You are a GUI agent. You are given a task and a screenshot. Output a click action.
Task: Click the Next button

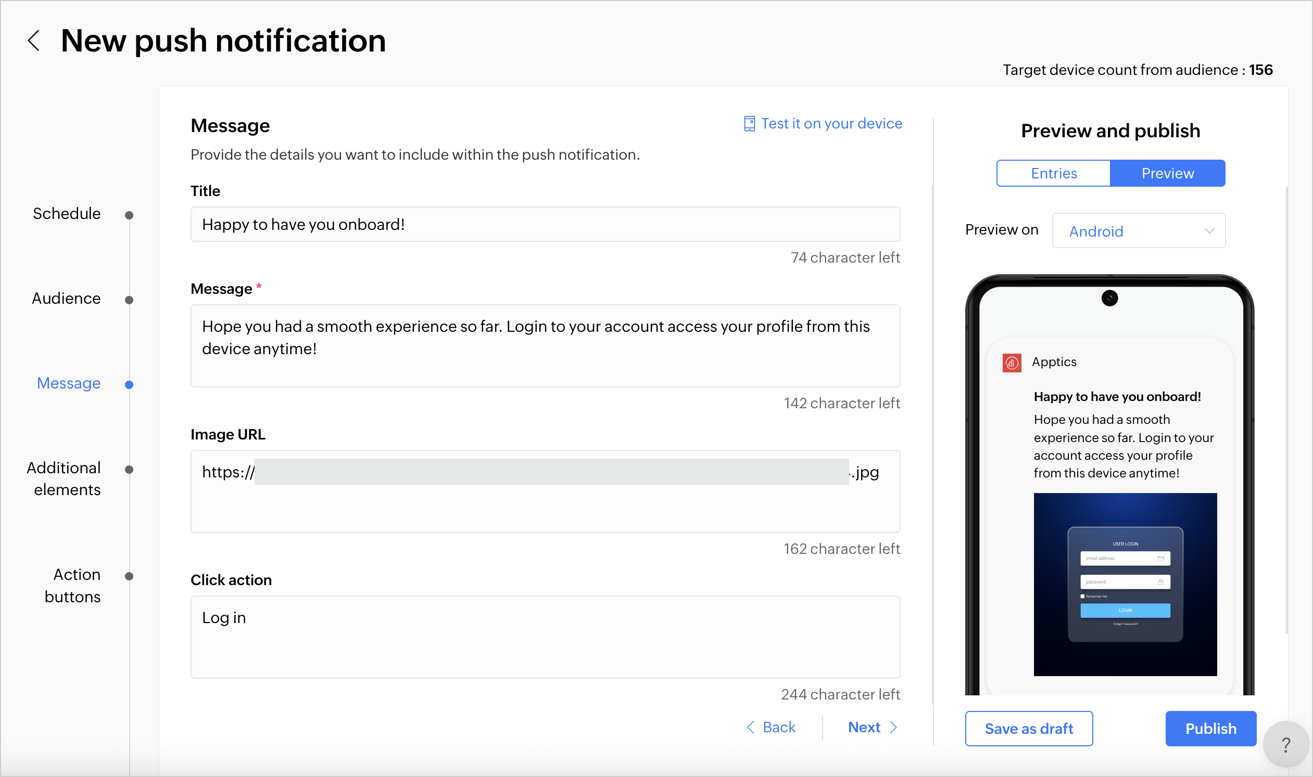coord(873,727)
